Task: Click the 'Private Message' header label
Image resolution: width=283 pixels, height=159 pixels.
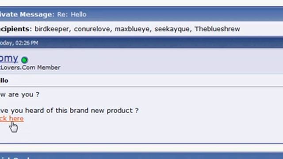Action: coord(26,15)
